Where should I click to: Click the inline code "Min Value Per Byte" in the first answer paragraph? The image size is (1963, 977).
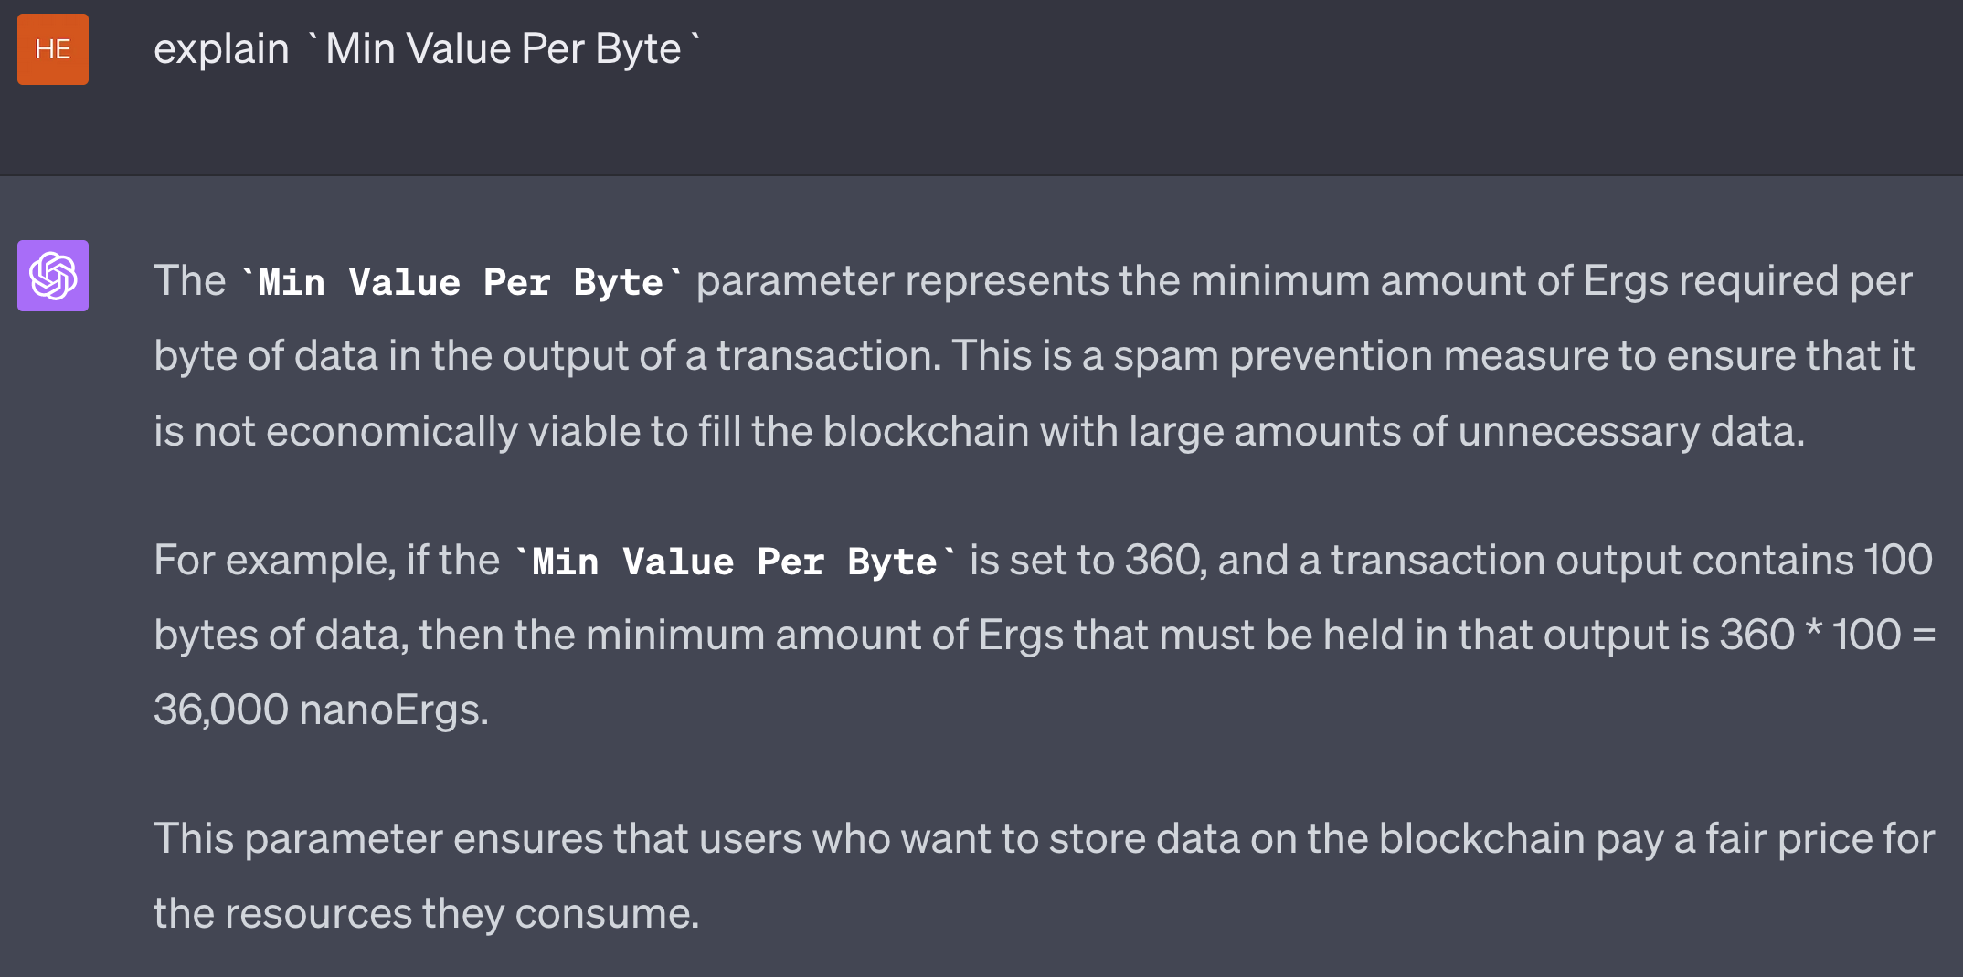click(461, 282)
